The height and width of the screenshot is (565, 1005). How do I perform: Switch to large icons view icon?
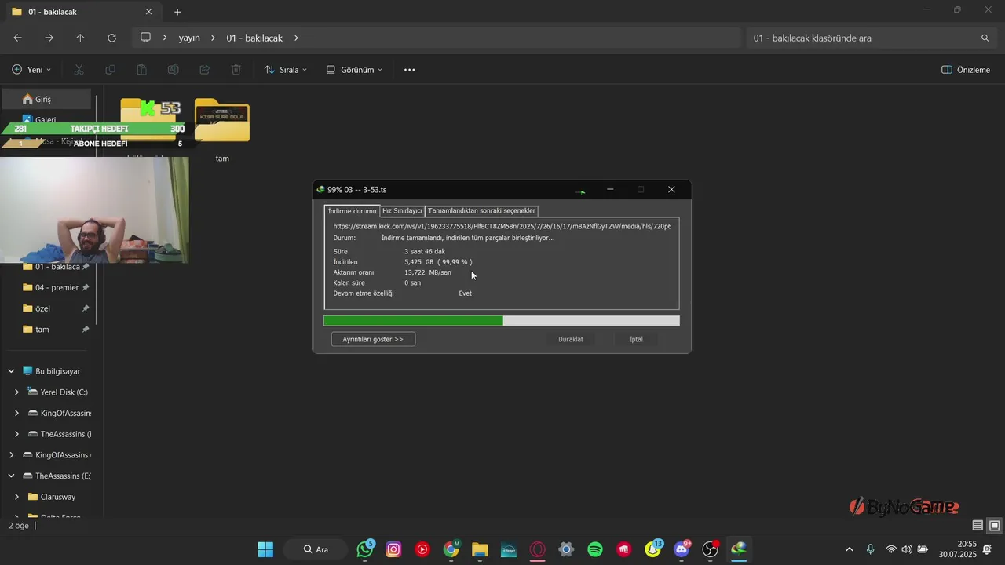pos(994,526)
